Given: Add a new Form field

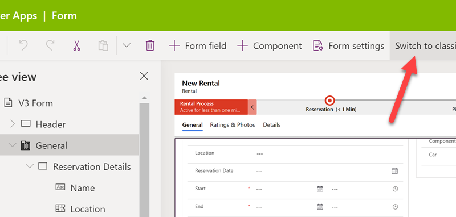Looking at the screenshot, I should coord(198,46).
